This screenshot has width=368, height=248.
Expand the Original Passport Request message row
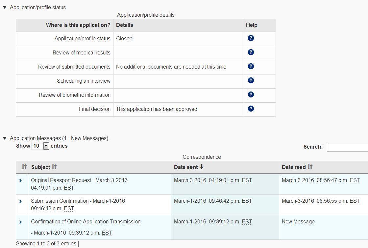click(x=21, y=180)
